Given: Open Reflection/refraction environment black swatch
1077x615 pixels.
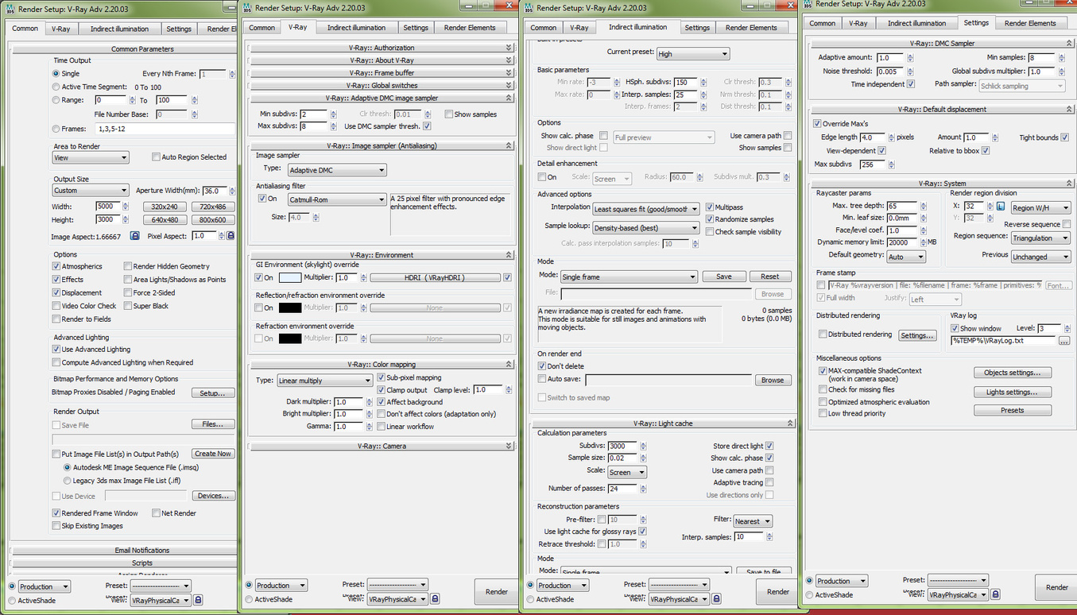Looking at the screenshot, I should [290, 307].
